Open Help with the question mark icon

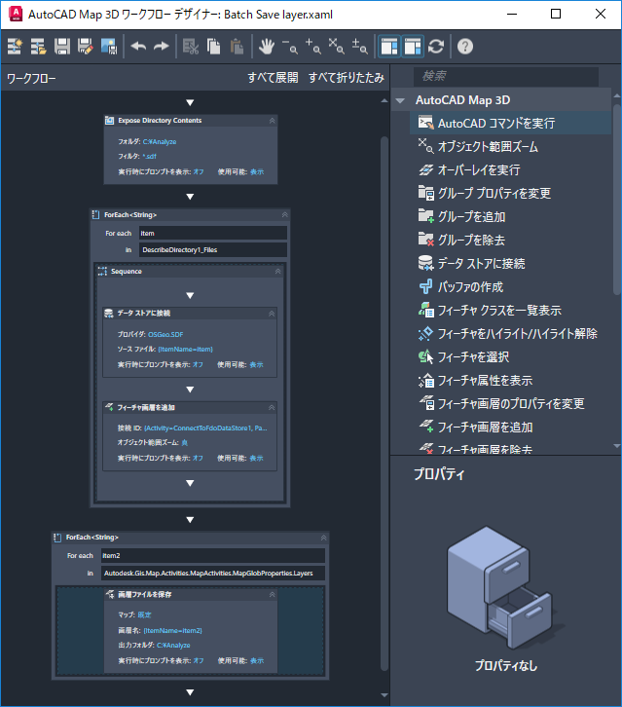point(465,47)
